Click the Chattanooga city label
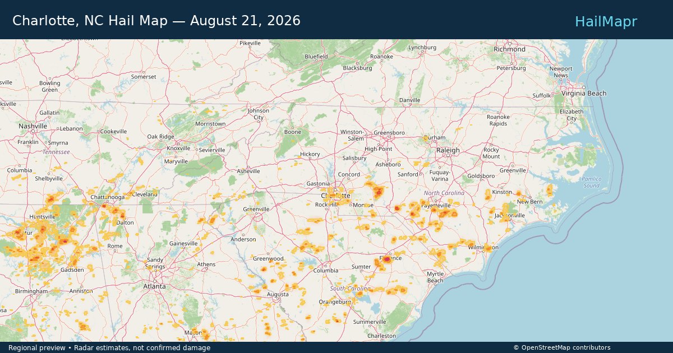The image size is (673, 353). (x=107, y=197)
